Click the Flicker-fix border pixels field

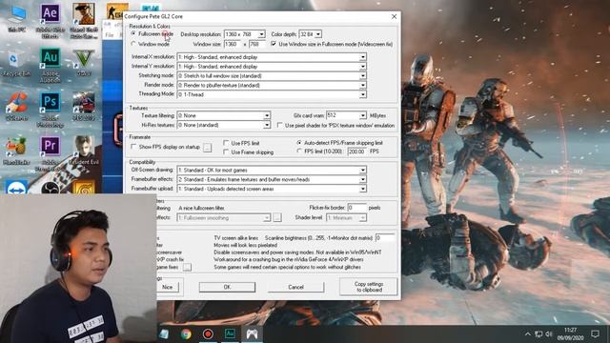356,208
